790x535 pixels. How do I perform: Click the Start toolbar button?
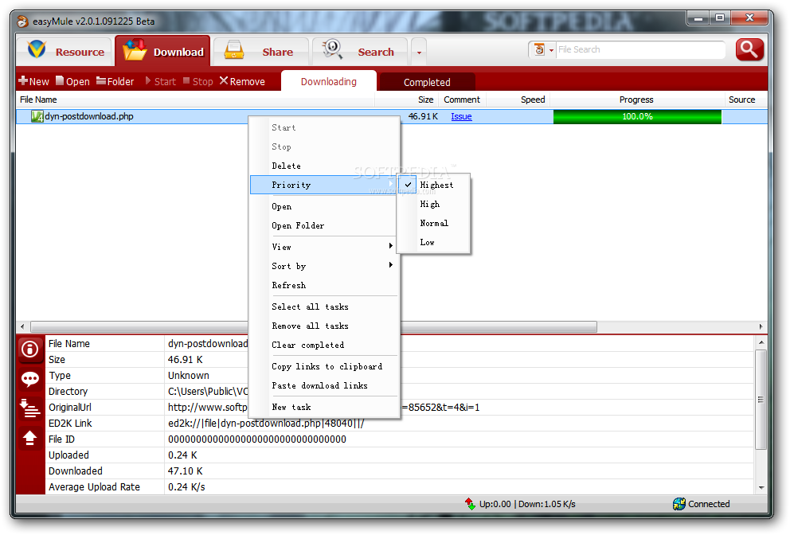coord(160,81)
